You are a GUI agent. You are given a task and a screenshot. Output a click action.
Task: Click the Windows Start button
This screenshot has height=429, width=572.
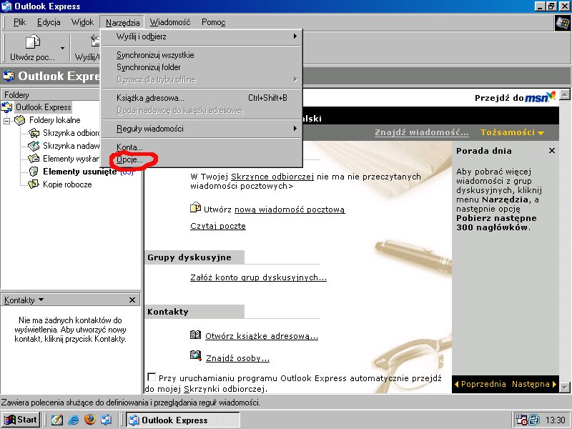click(21, 420)
